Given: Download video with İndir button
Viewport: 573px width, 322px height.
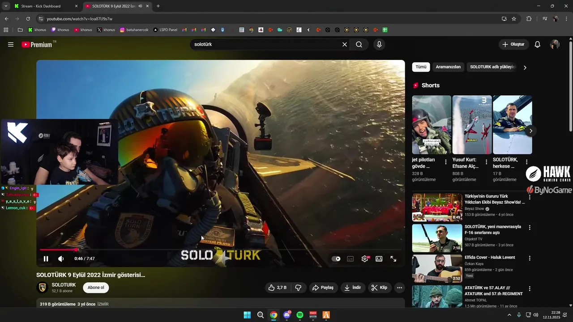Looking at the screenshot, I should tap(353, 288).
